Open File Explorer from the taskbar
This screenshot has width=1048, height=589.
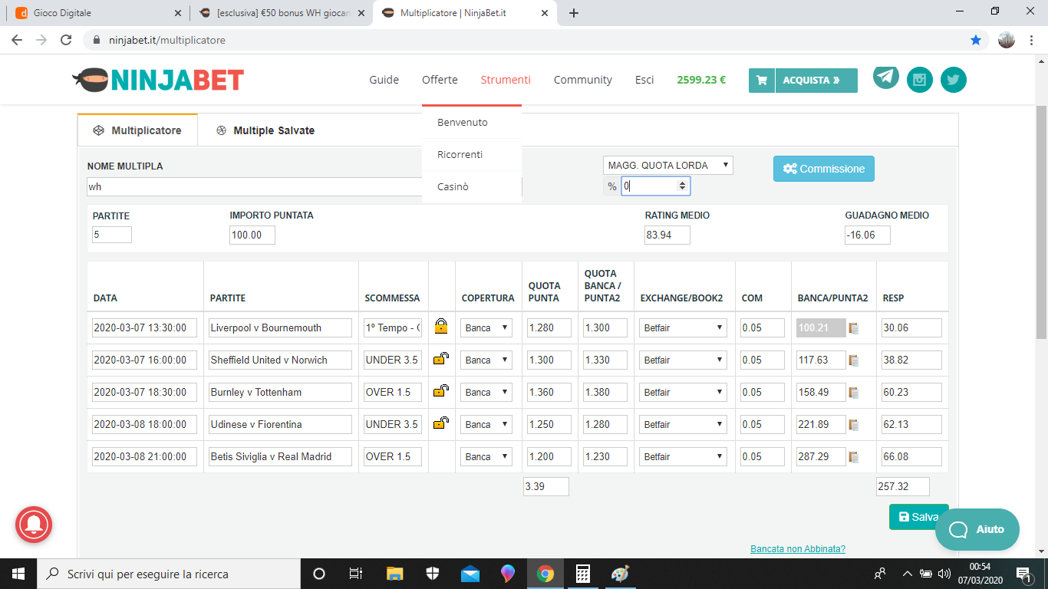point(394,574)
